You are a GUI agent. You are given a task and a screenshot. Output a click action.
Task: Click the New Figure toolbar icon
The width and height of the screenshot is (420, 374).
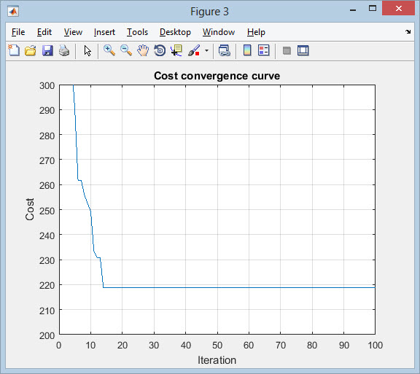pyautogui.click(x=14, y=50)
